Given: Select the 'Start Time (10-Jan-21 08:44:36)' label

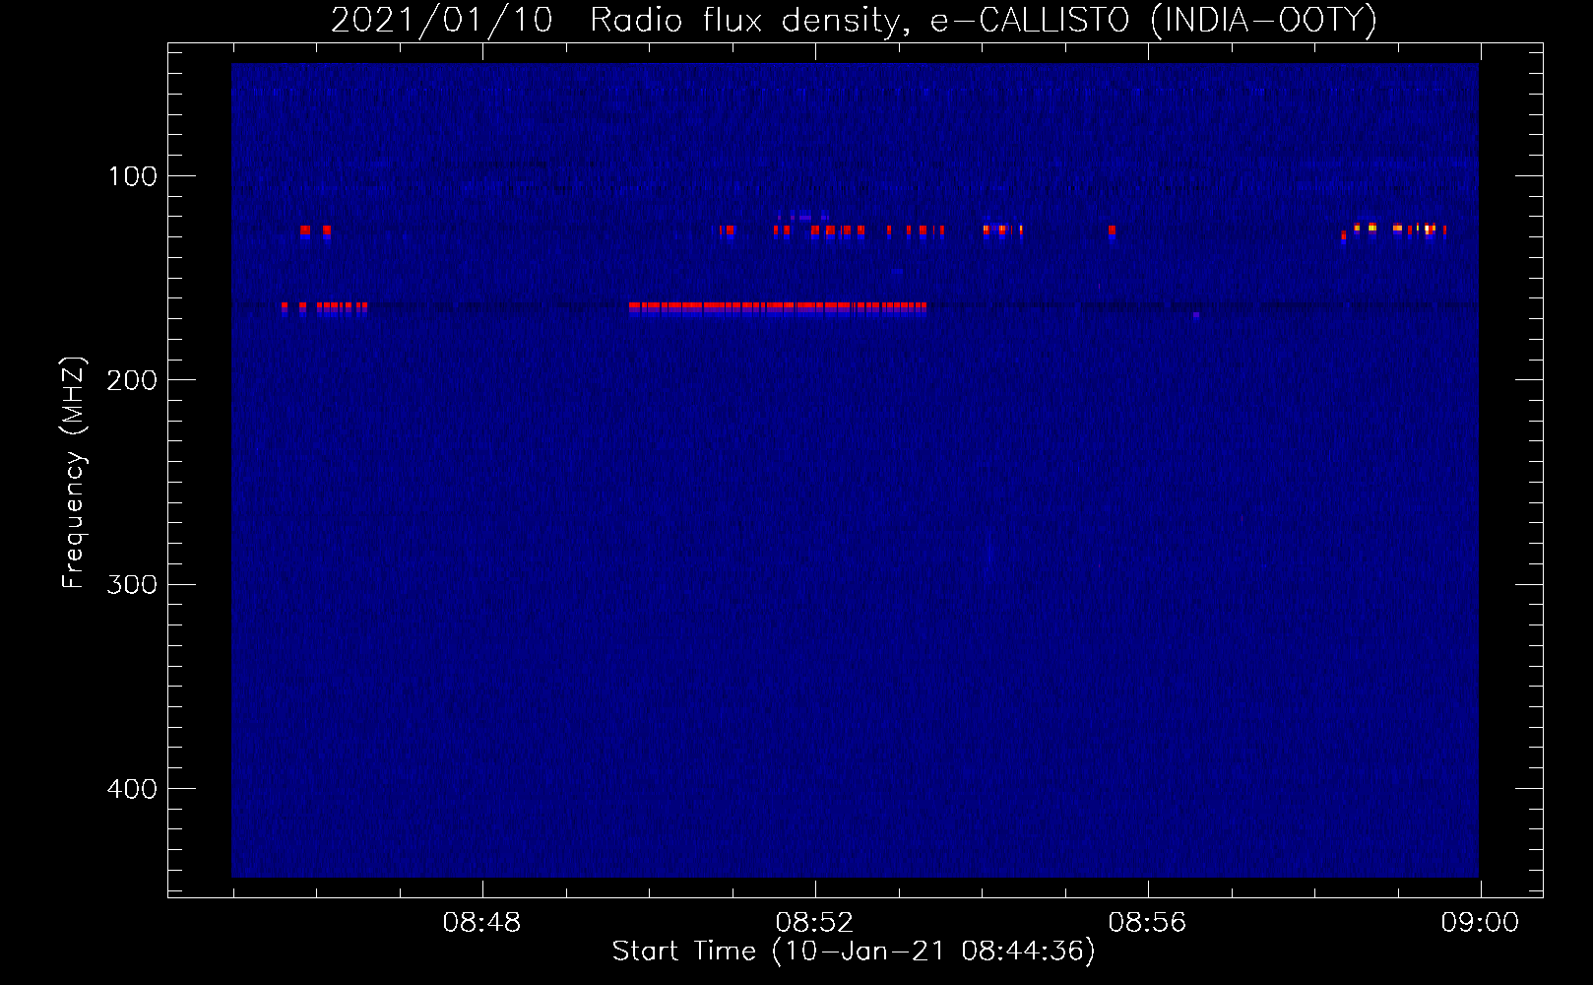Looking at the screenshot, I should [x=854, y=952].
